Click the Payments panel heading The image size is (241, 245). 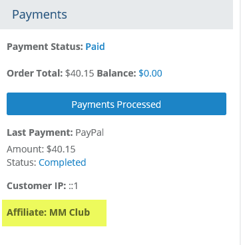point(39,15)
